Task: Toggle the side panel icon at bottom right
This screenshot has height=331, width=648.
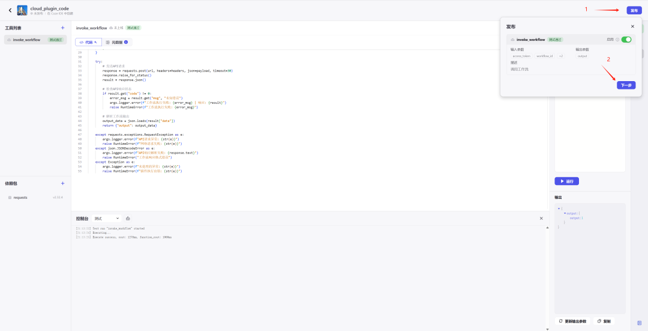Action: (640, 323)
